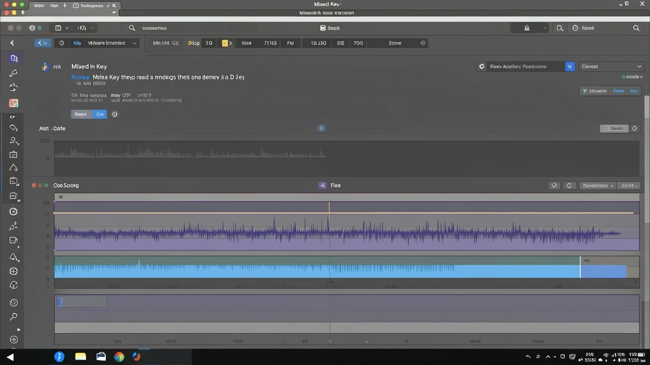Toggle the shield check in search field

tap(482, 67)
